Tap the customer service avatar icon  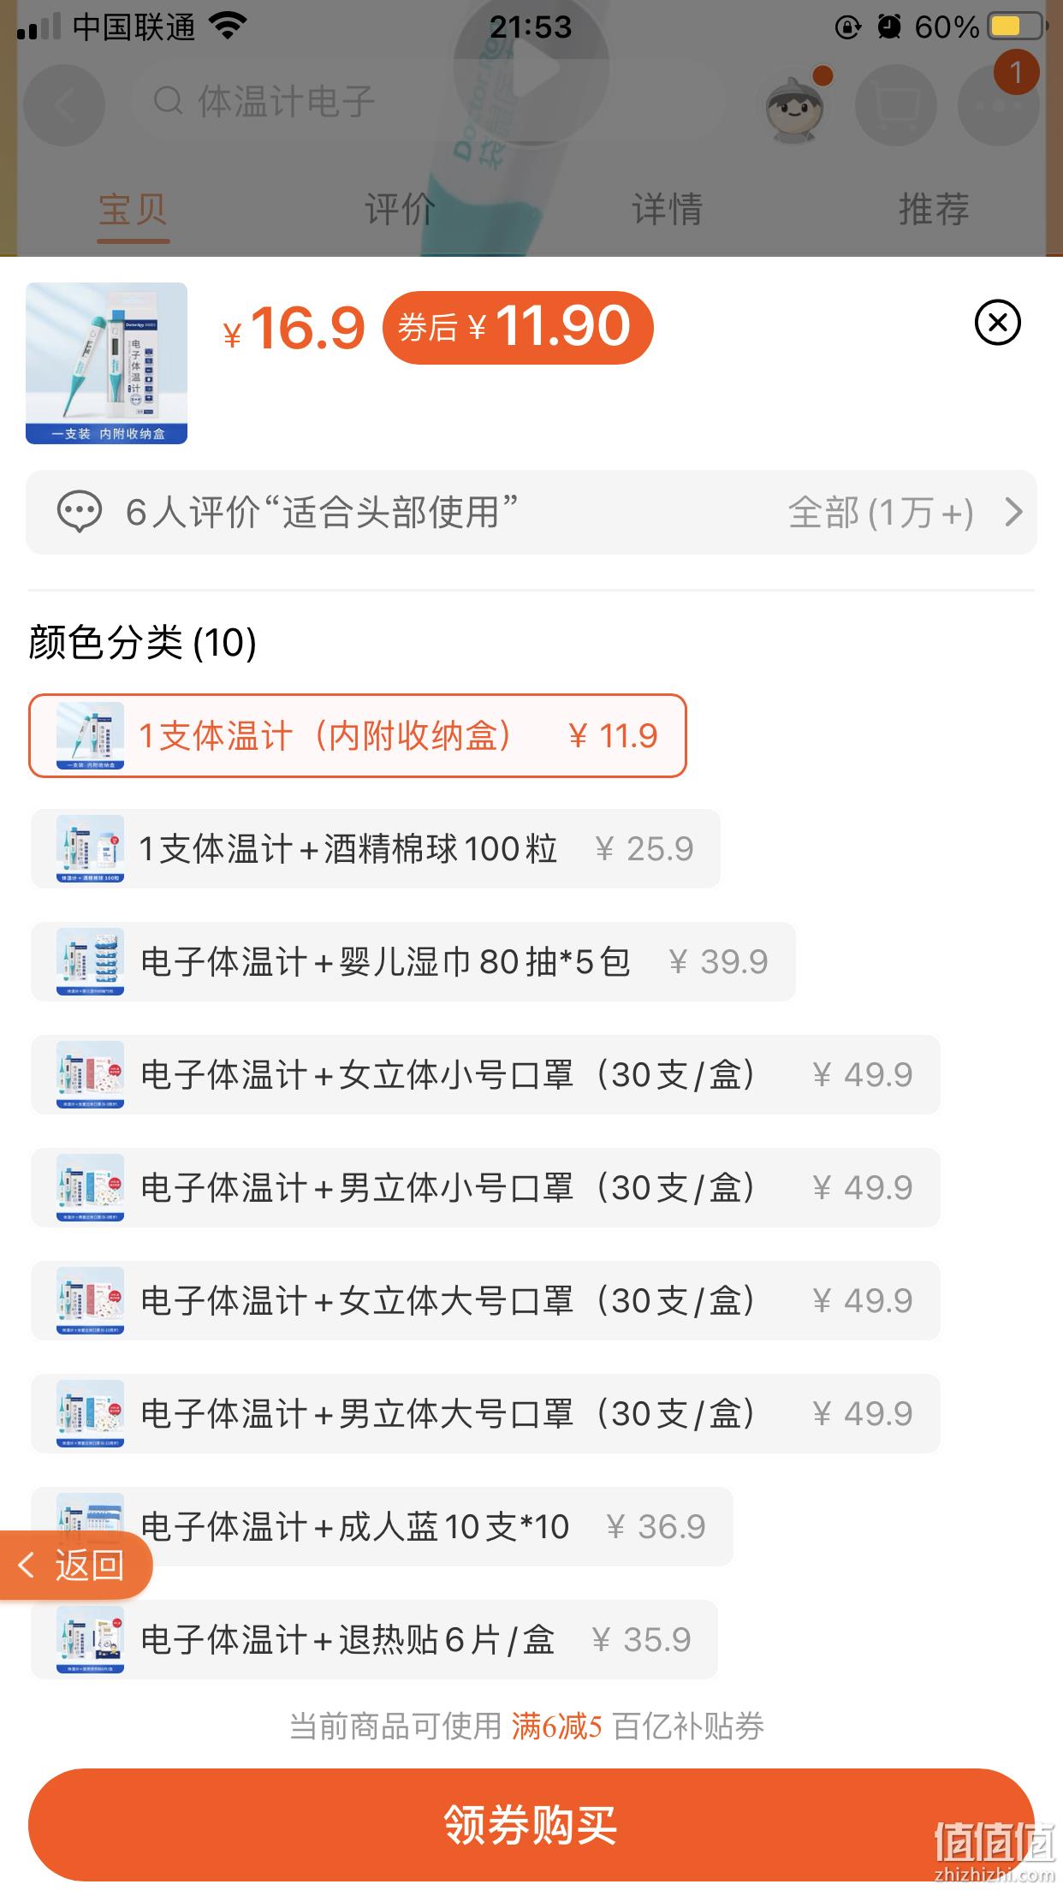point(795,105)
